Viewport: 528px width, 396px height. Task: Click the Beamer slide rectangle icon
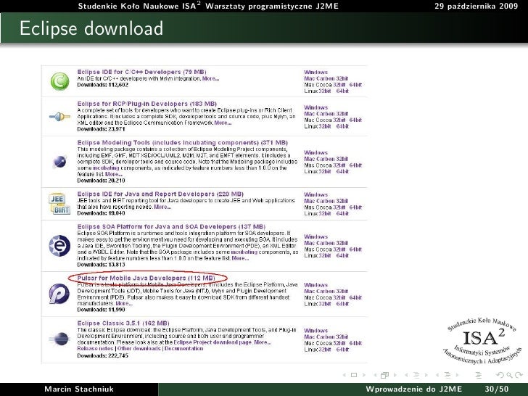pos(354,375)
